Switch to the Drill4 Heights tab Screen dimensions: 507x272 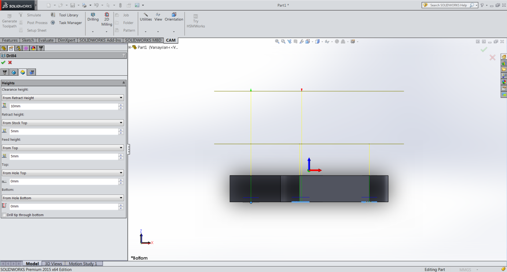click(x=23, y=72)
